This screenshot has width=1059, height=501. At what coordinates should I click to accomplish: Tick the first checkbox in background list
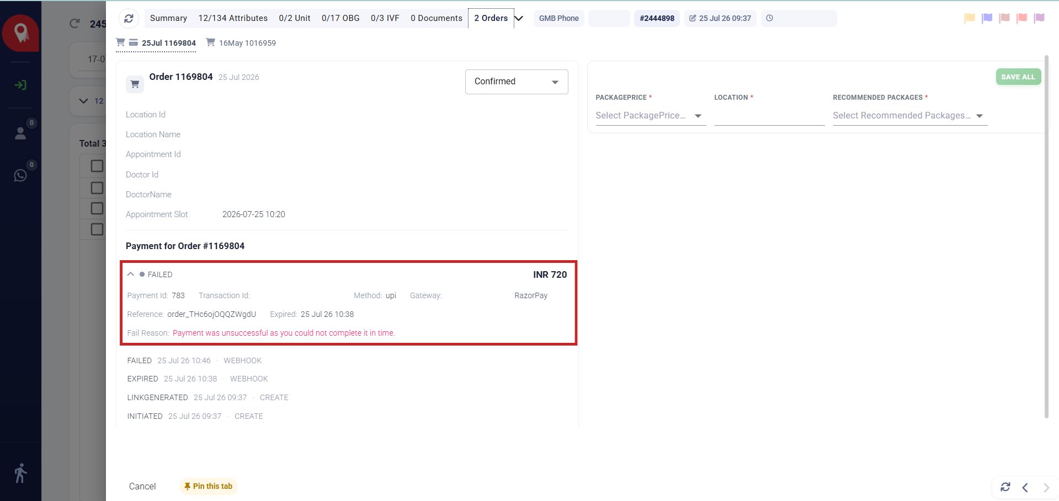[97, 166]
